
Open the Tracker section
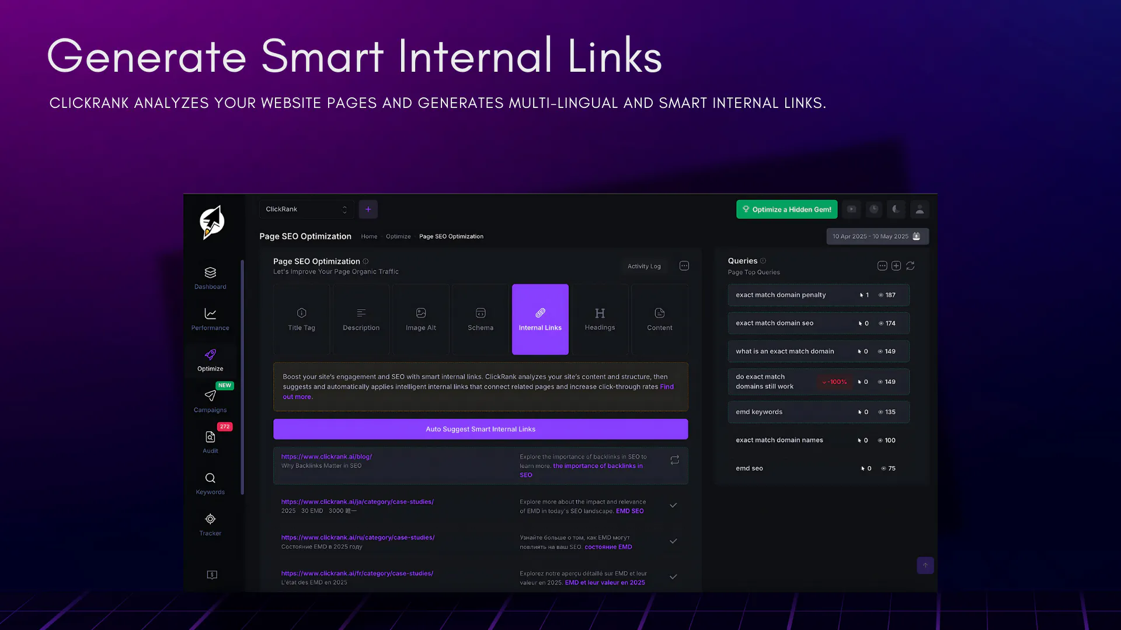(x=210, y=525)
